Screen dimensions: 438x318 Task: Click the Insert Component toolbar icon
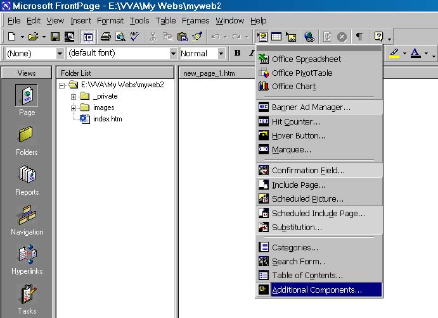point(262,37)
